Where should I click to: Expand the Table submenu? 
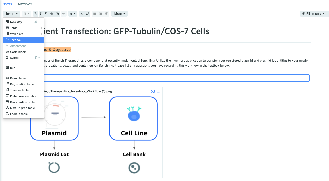click(24, 28)
